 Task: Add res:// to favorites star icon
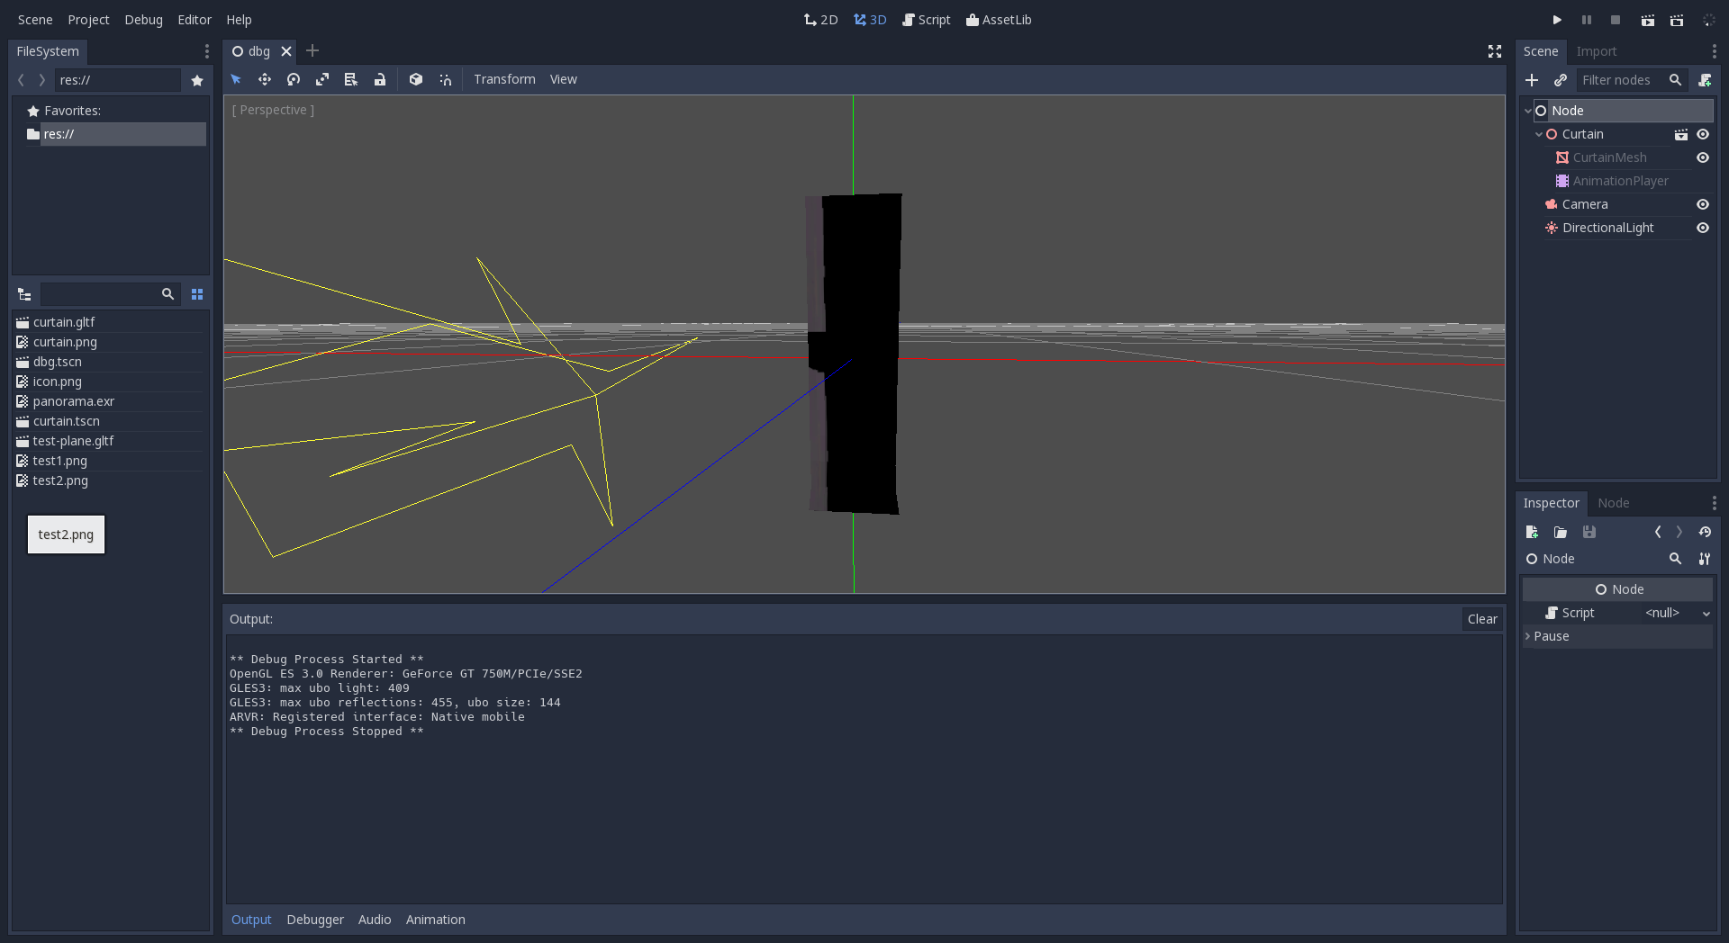(x=197, y=80)
